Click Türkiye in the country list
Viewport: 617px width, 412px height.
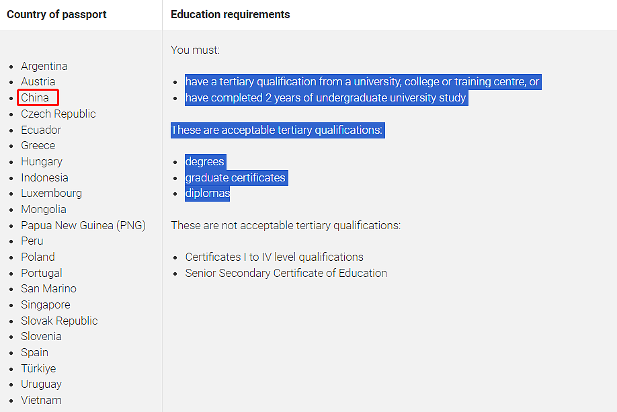pyautogui.click(x=38, y=368)
